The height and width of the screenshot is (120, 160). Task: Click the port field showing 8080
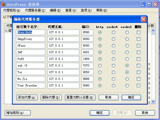[x=87, y=85]
